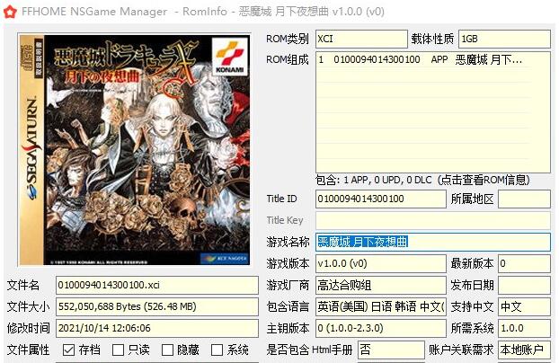Click the 支持中文 field showing 中文

point(524,306)
